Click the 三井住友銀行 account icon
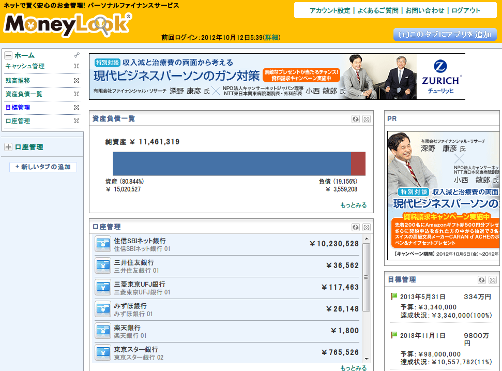Image resolution: width=502 pixels, height=371 pixels. pos(103,266)
